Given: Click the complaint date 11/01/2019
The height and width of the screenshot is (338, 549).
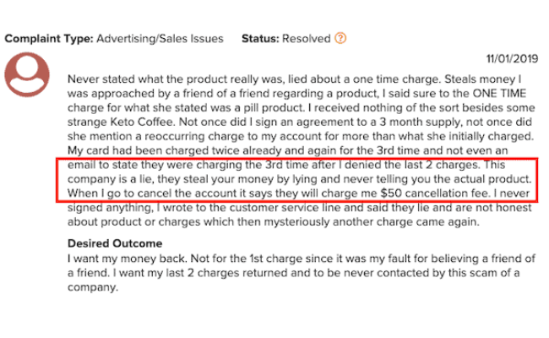Looking at the screenshot, I should pyautogui.click(x=512, y=58).
